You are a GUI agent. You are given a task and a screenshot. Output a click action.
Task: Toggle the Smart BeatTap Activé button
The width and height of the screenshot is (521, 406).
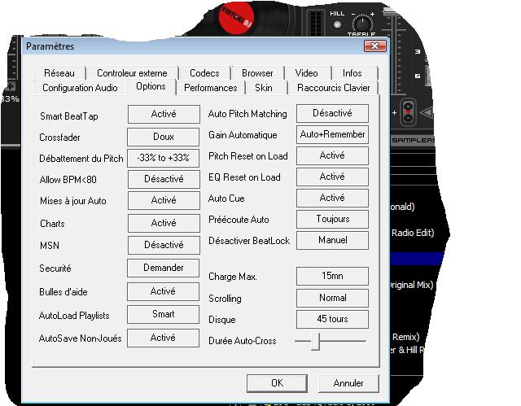click(164, 114)
